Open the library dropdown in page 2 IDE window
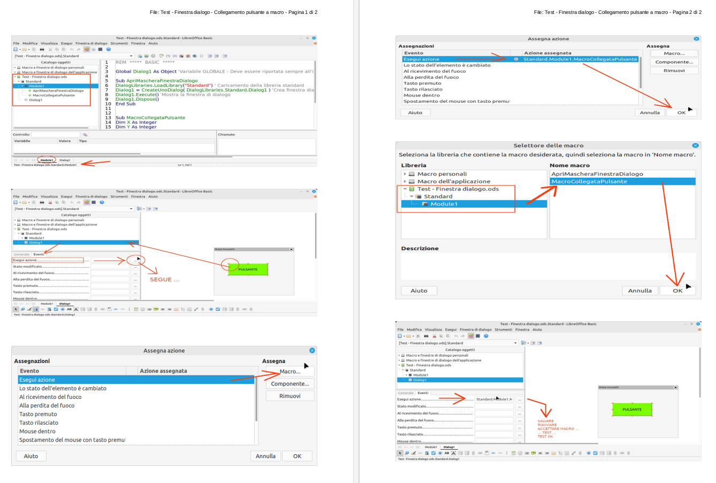716x483 pixels. (515, 343)
